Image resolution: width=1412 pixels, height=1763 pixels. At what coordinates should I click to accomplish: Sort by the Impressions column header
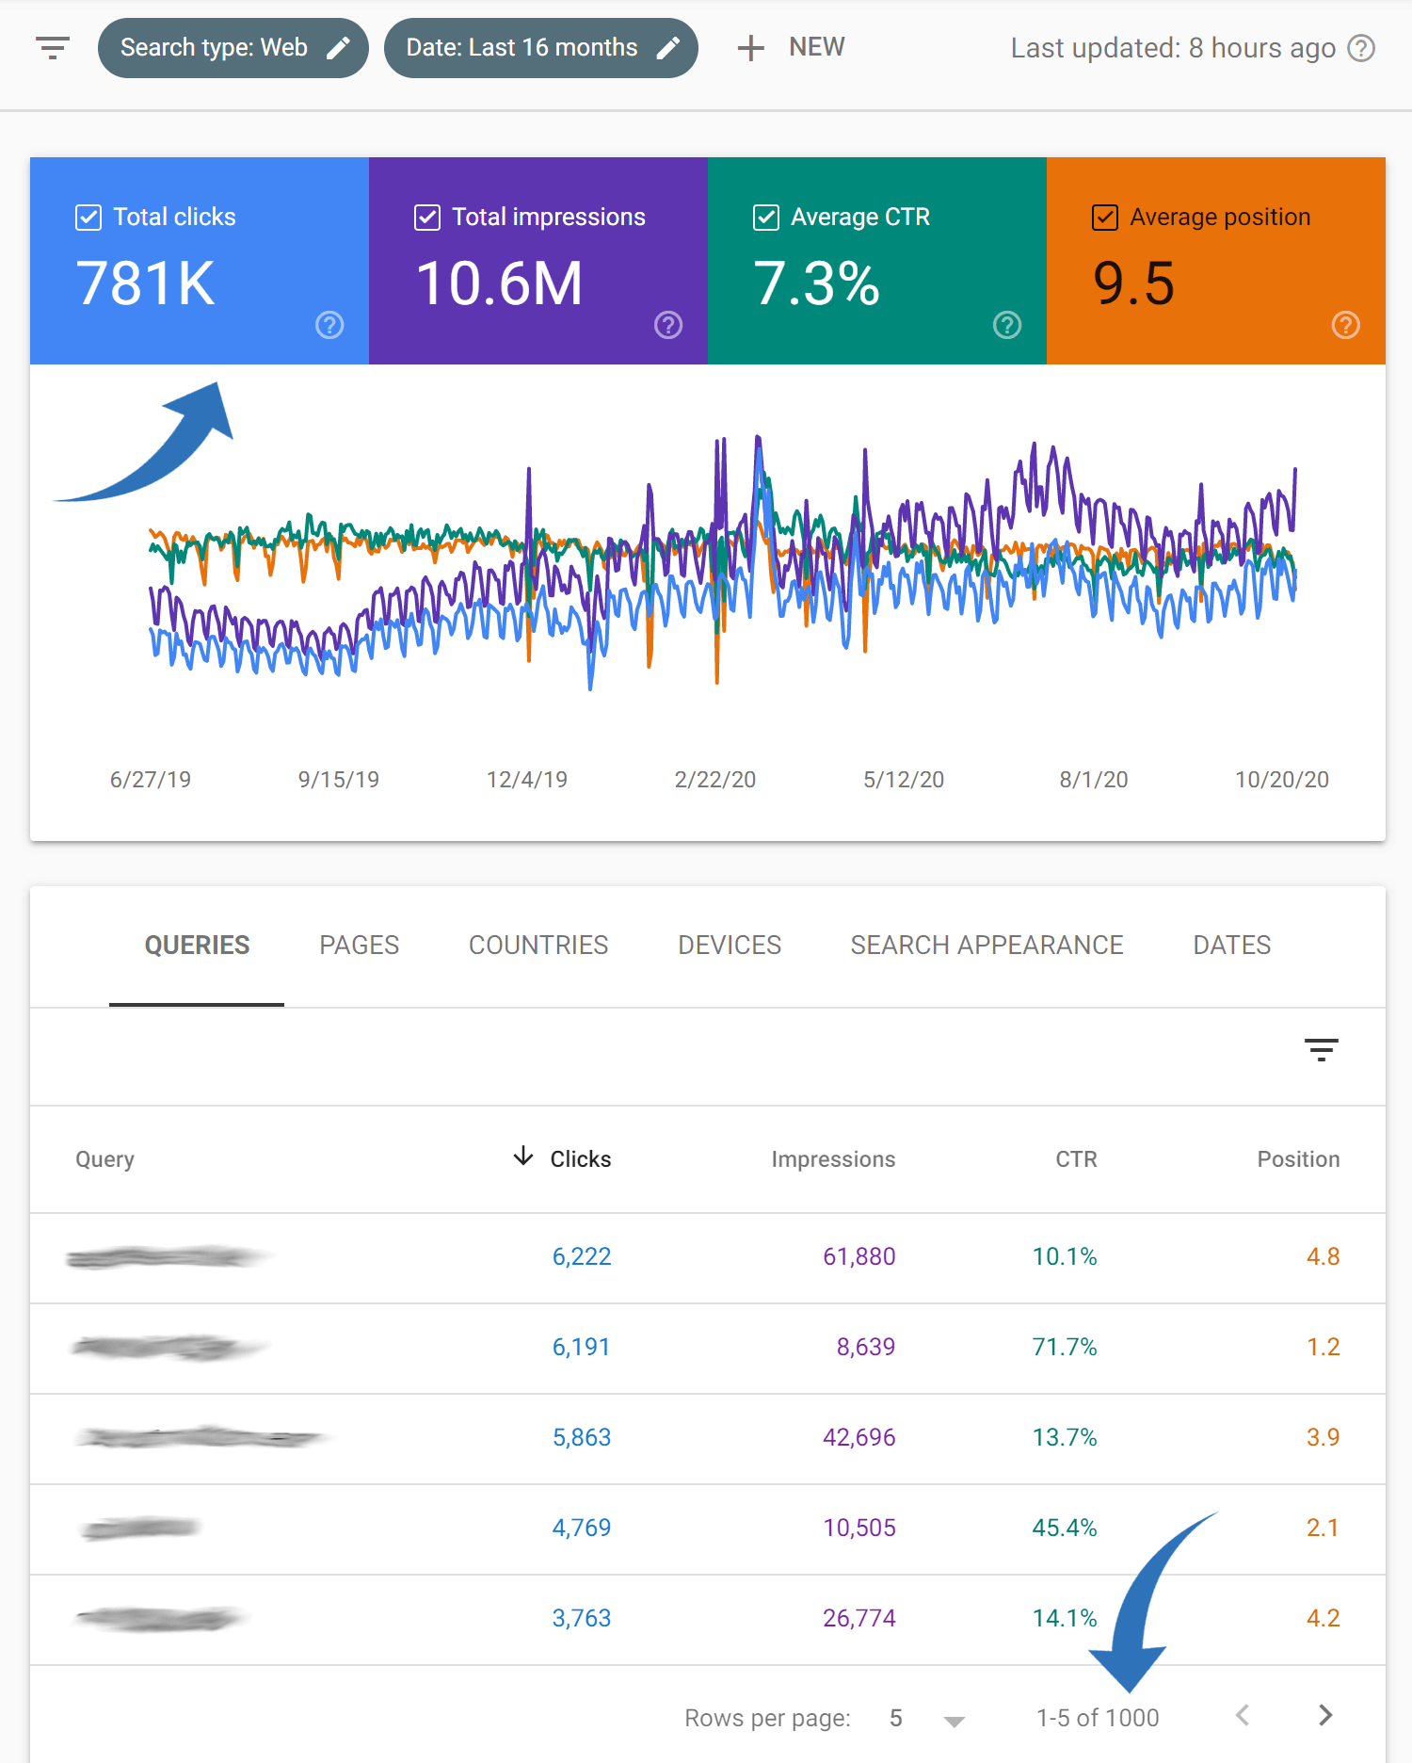coord(833,1159)
